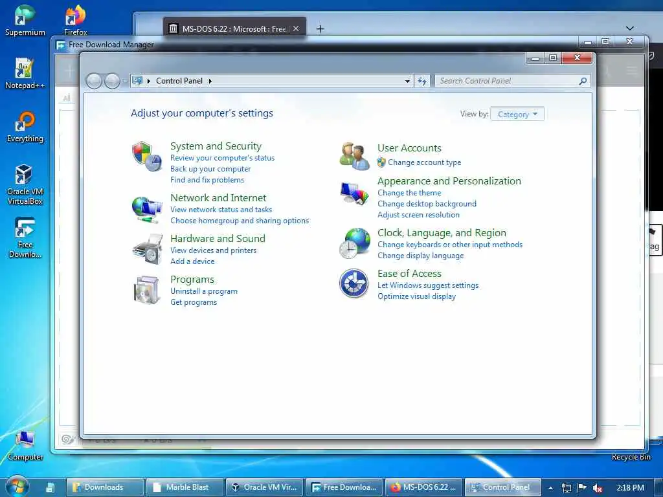Screen dimensions: 663x497
Task: Click the muted volume tray icon
Action: 598,488
